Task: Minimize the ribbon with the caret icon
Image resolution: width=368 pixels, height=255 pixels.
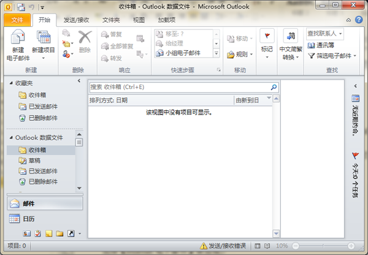Action: 348,20
